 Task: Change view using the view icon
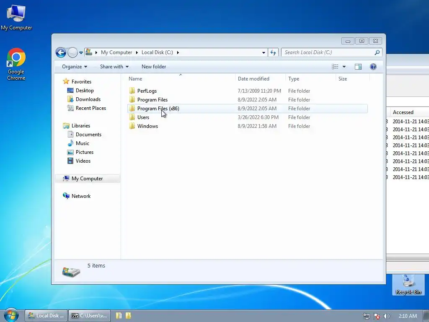[x=335, y=67]
